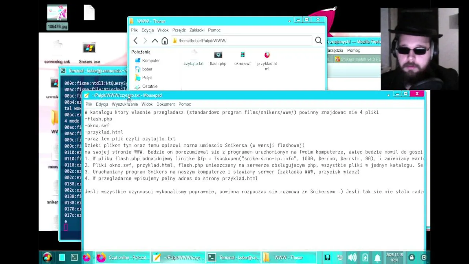Go back in Thunar file manager

click(136, 41)
